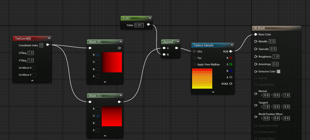Click the Append node output pin
310x140 pixels.
click(176, 48)
